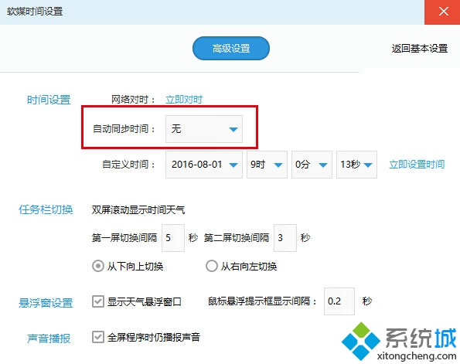Expand the seconds dropdown showing 13秒
This screenshot has width=460, height=364.
coord(356,165)
